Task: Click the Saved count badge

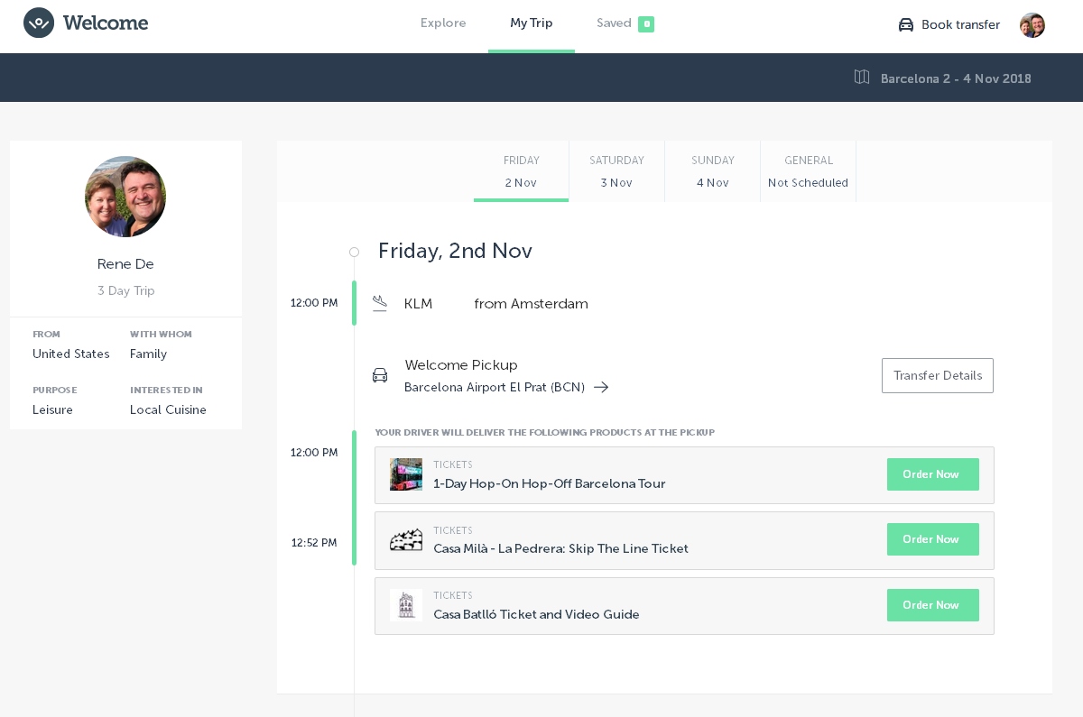Action: (x=645, y=24)
